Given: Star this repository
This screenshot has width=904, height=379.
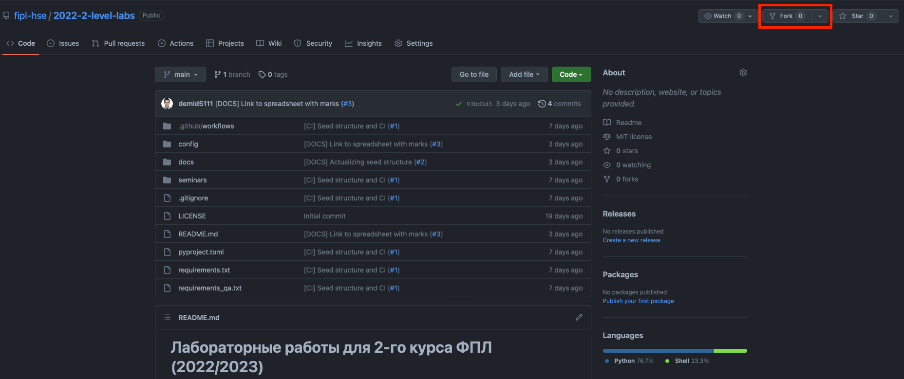Looking at the screenshot, I should tap(858, 16).
